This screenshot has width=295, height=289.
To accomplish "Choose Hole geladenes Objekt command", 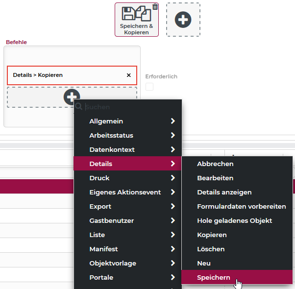I will coord(234,220).
